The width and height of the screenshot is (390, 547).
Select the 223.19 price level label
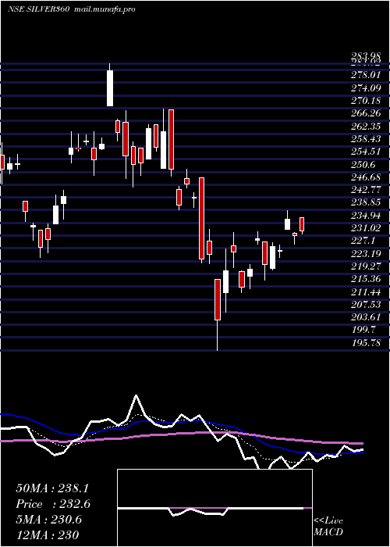366,253
